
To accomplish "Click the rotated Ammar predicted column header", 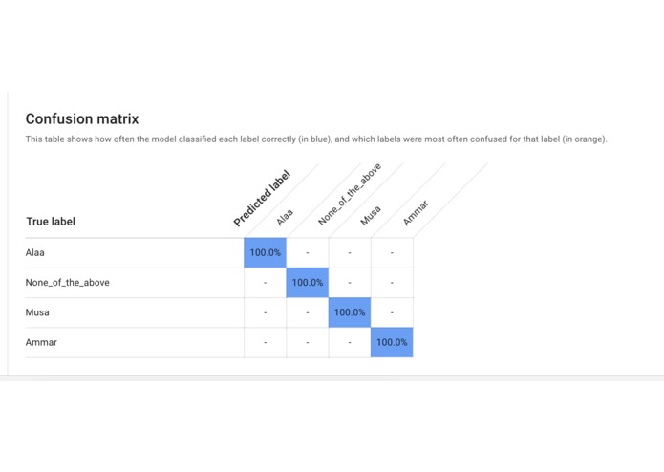I will click(416, 213).
